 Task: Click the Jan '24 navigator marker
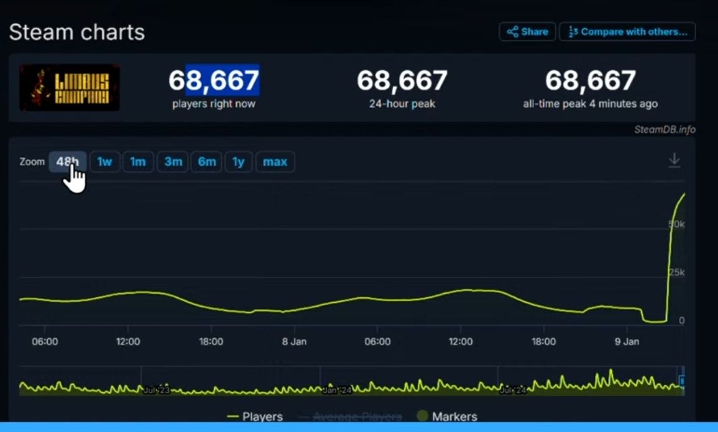coord(336,390)
